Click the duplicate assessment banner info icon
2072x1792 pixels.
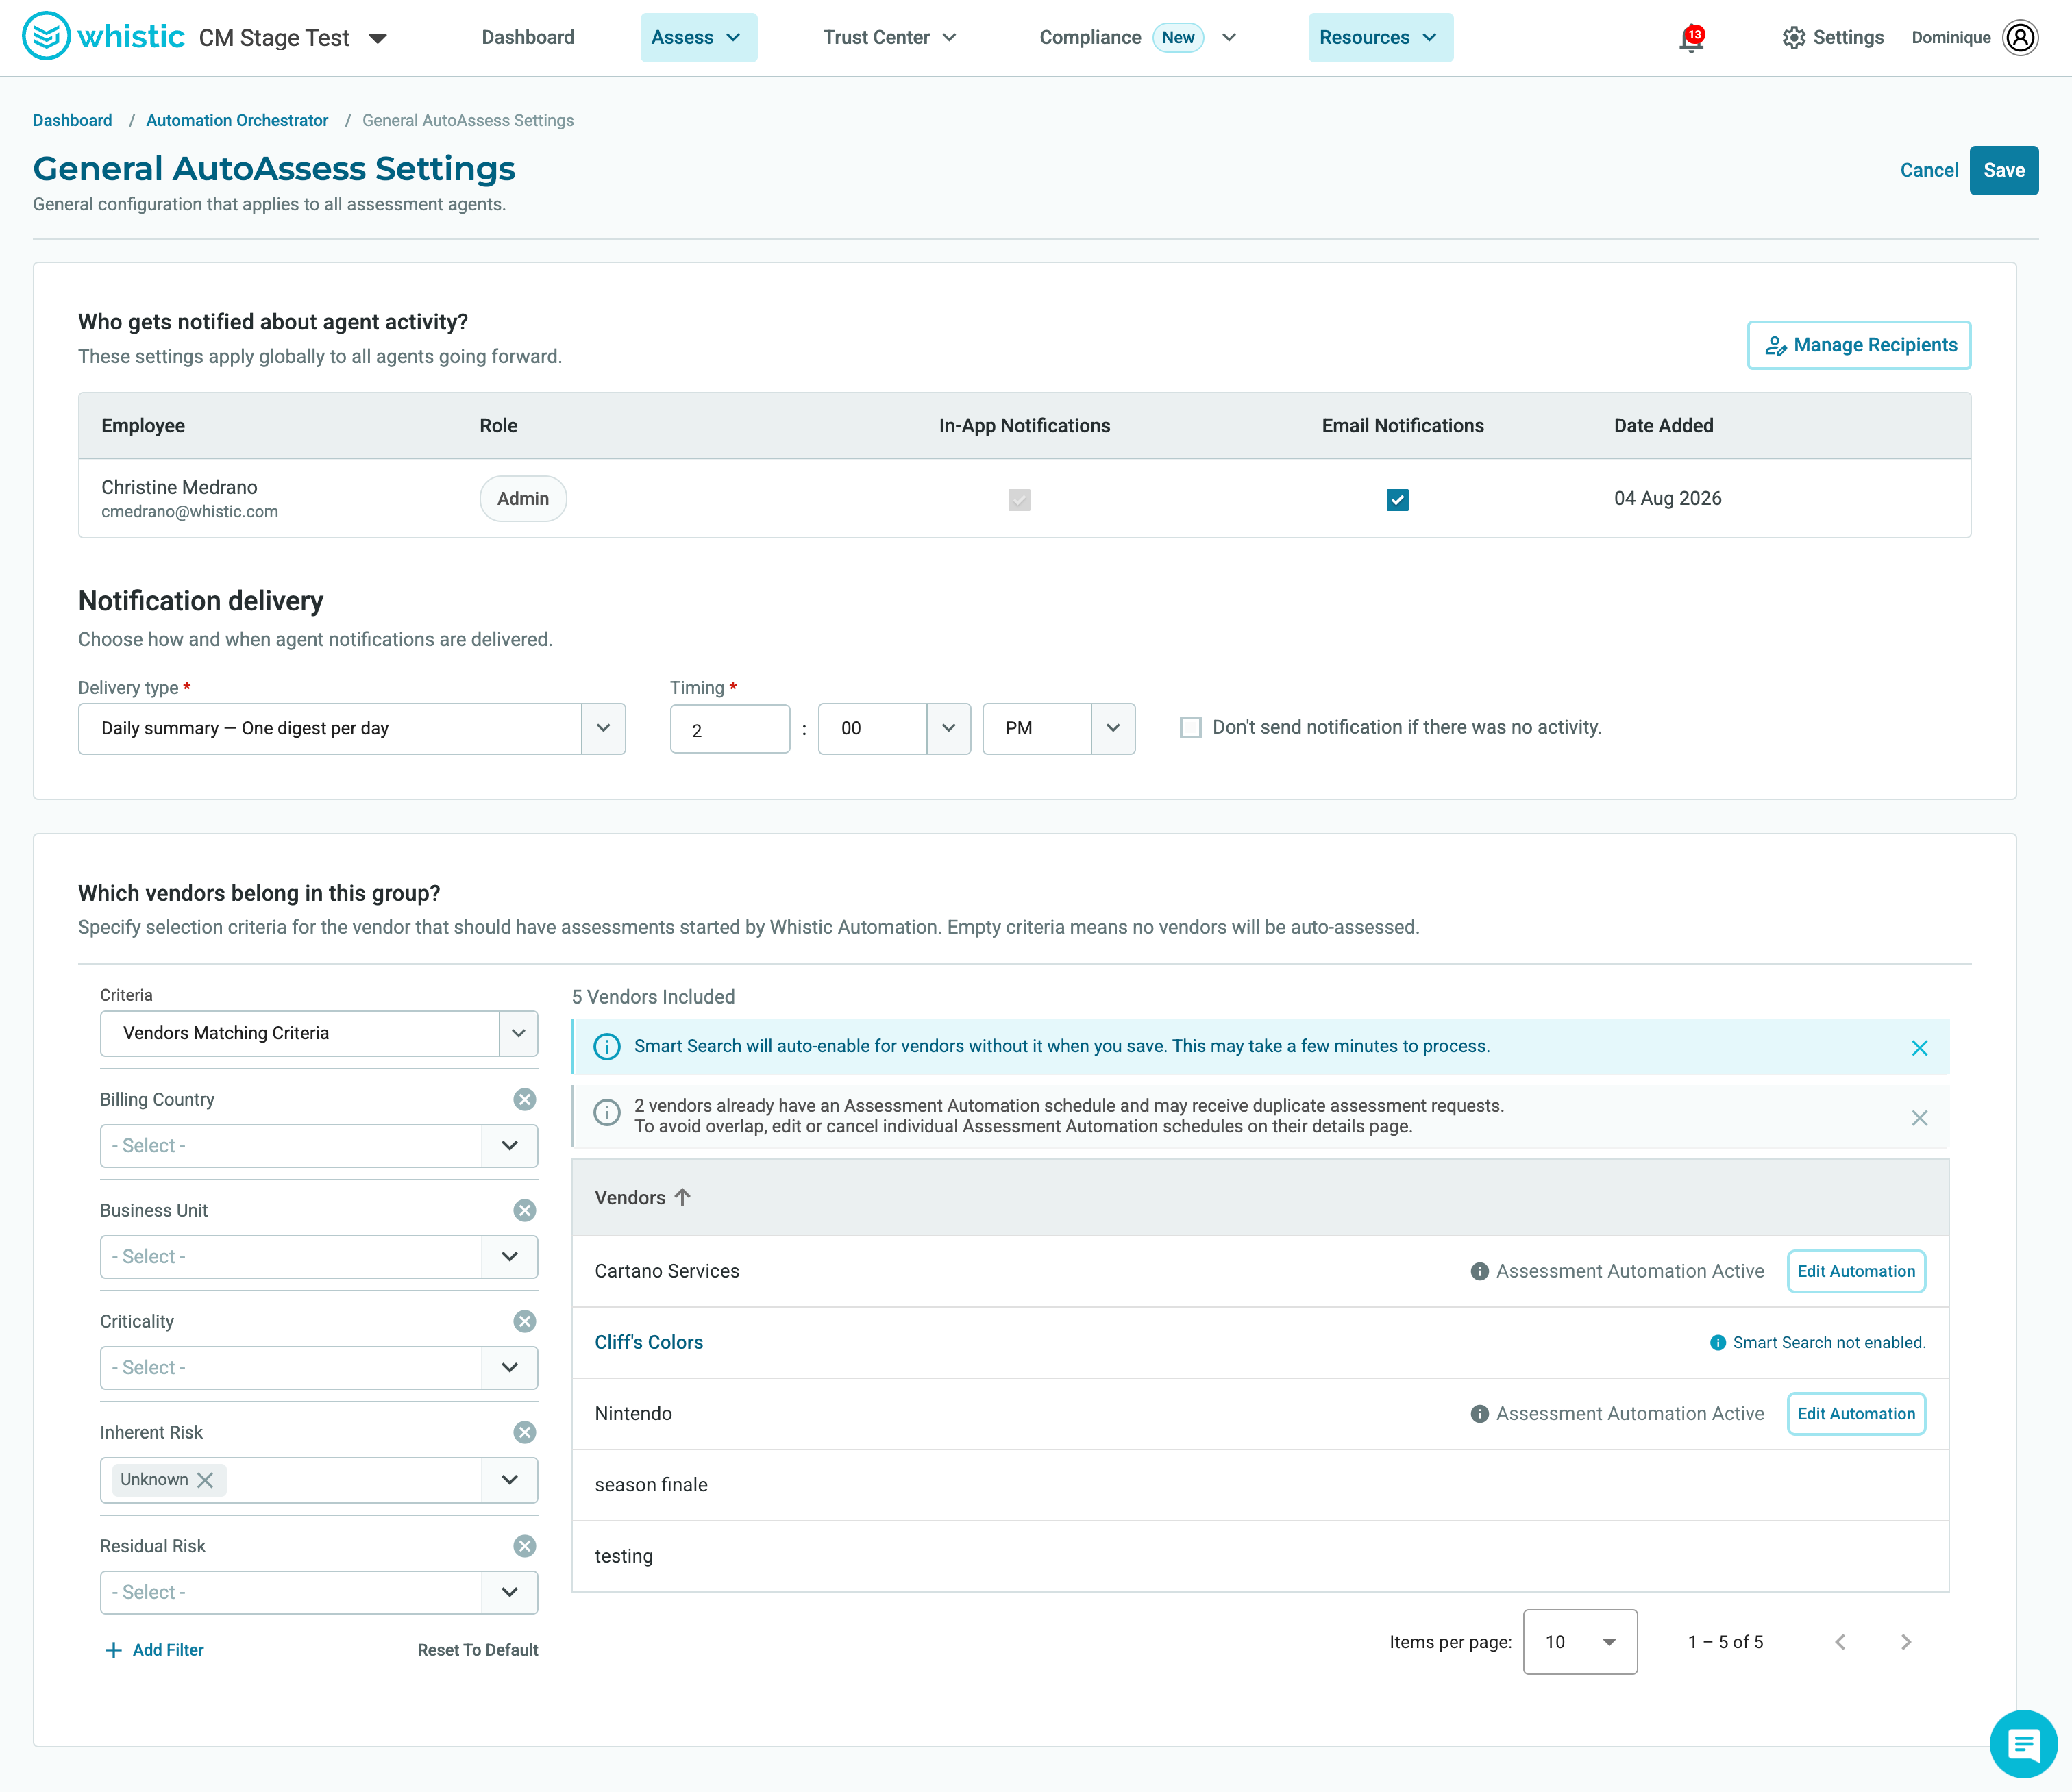coord(607,1112)
